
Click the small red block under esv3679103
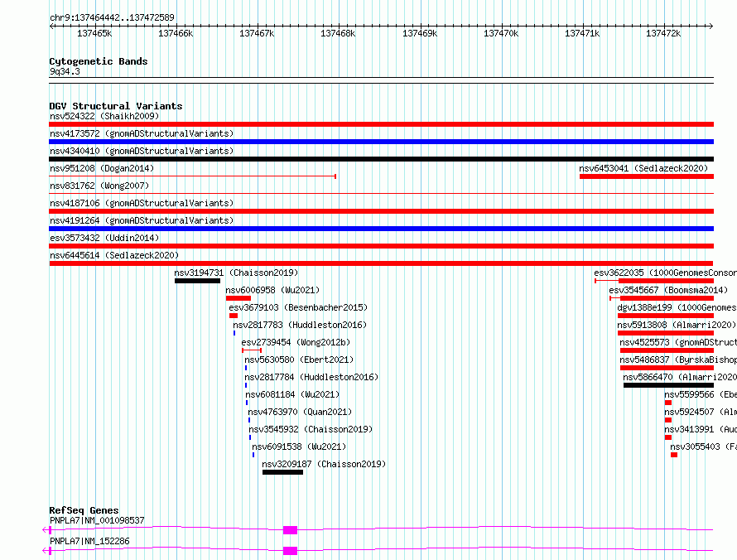click(x=234, y=316)
